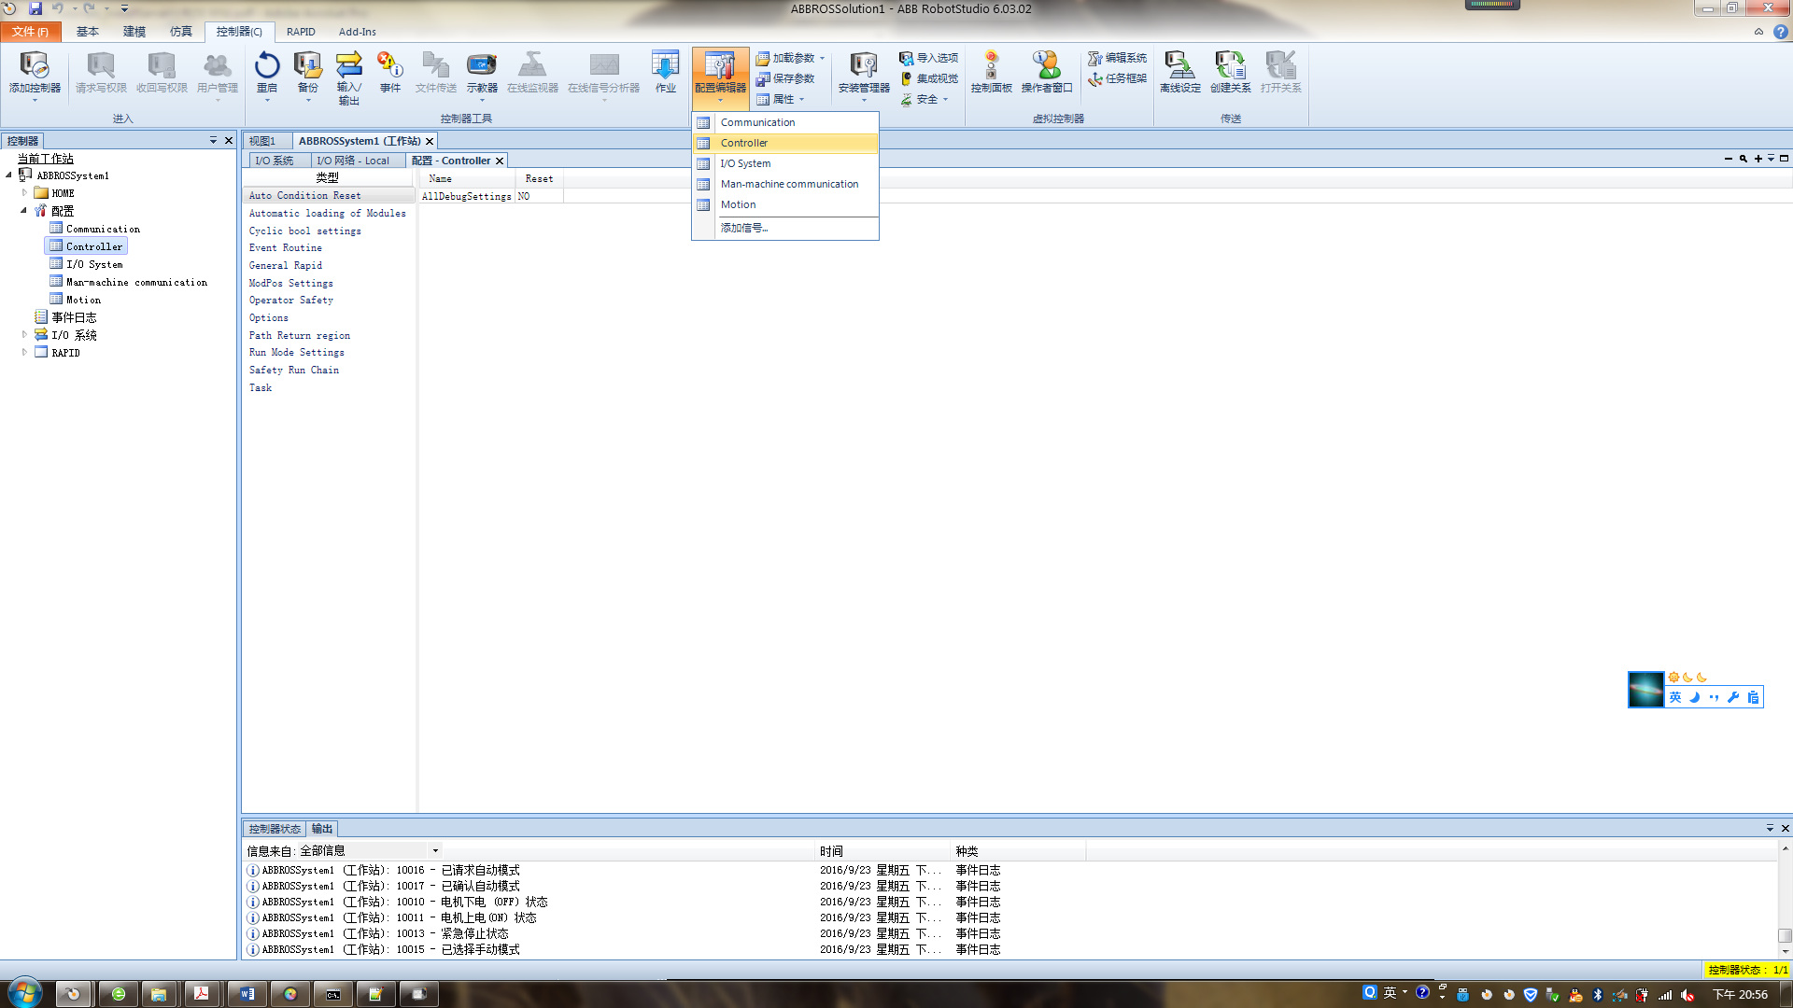The height and width of the screenshot is (1008, 1793).
Task: Open the 文件 (File) menu
Action: [x=31, y=32]
